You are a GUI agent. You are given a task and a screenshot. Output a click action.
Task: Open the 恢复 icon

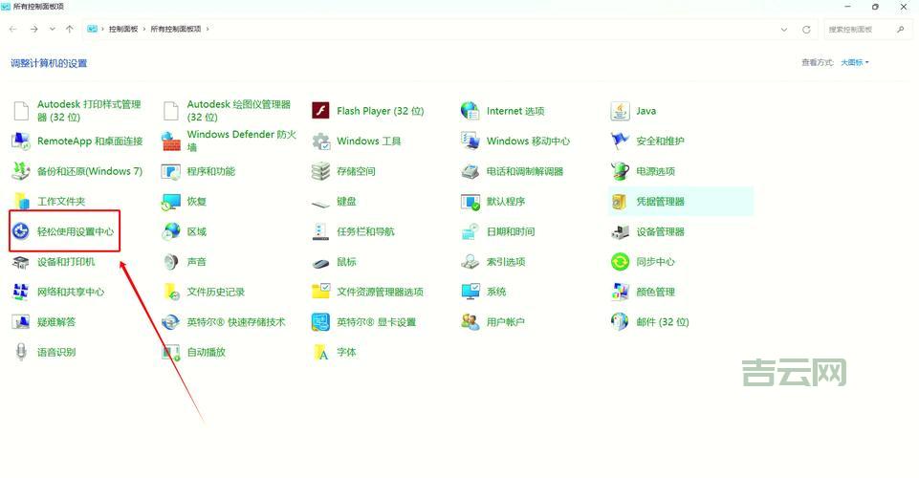point(171,201)
